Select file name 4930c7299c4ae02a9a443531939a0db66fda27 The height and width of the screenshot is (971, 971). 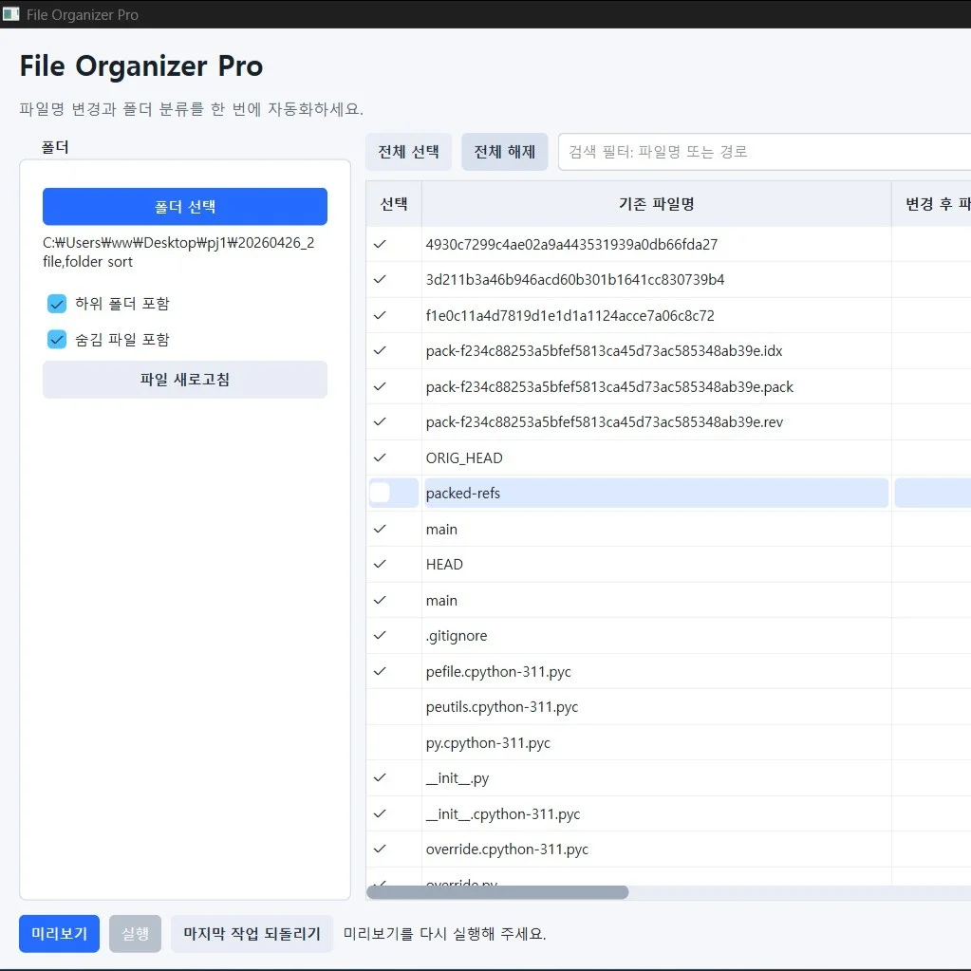571,245
